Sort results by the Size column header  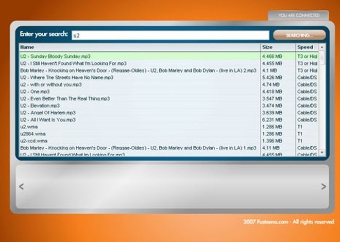click(278, 47)
